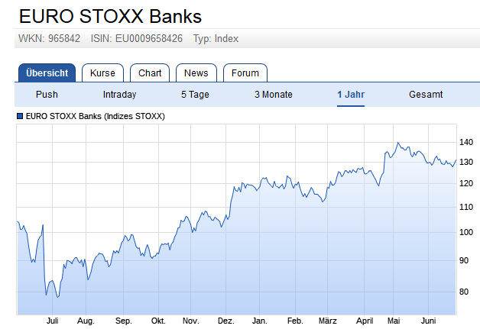This screenshot has width=480, height=329.
Task: Click the Dez. label on time axis
Action: (225, 321)
